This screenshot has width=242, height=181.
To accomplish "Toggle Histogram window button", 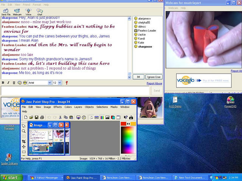I will pyautogui.click(x=107, y=117).
